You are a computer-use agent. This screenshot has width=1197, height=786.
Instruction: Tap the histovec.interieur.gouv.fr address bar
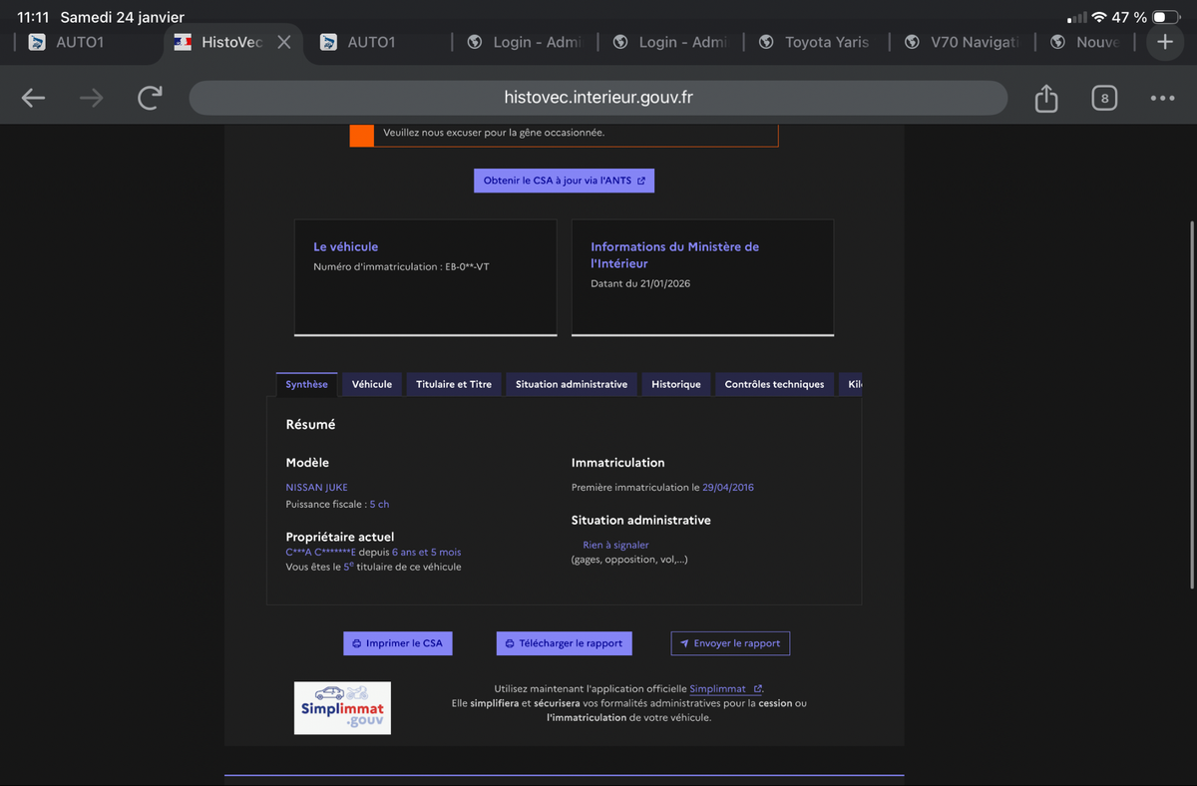pos(598,98)
